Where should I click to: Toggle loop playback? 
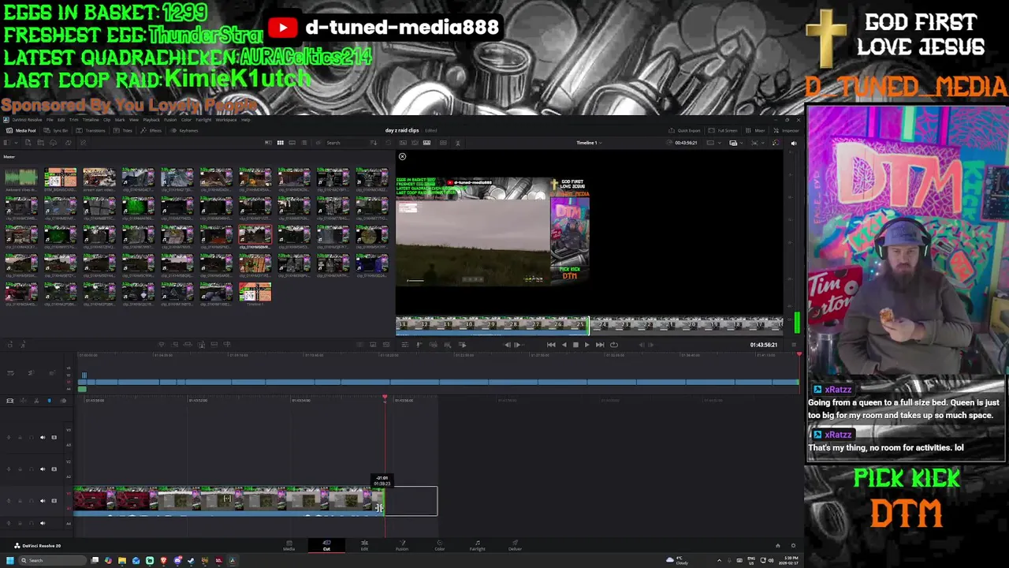click(614, 345)
